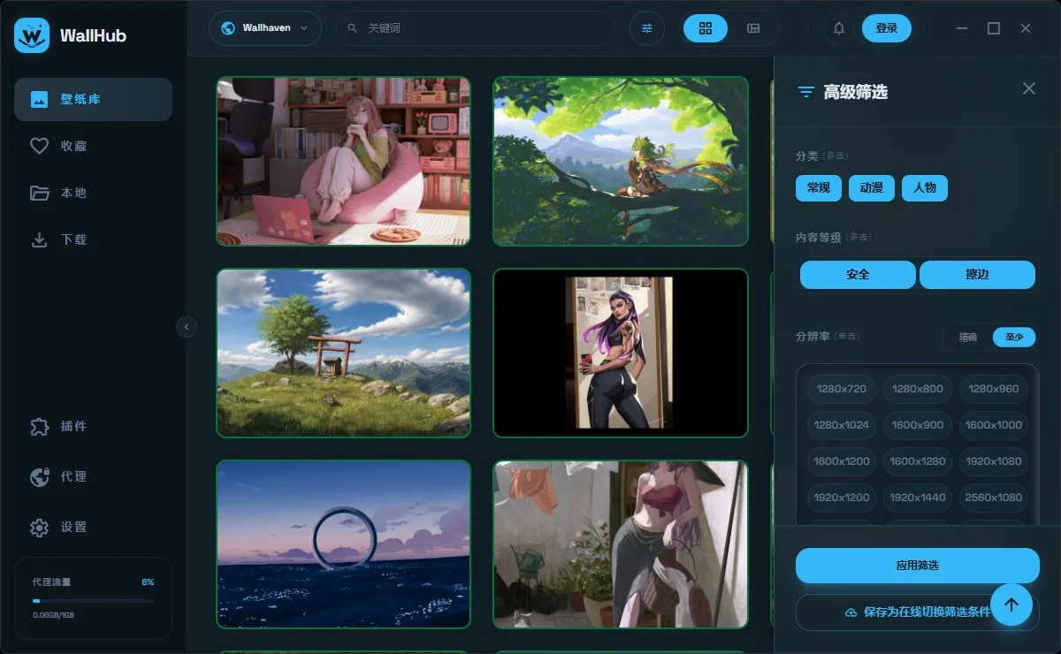
Task: Toggle the 动漫 category filter
Action: click(872, 187)
